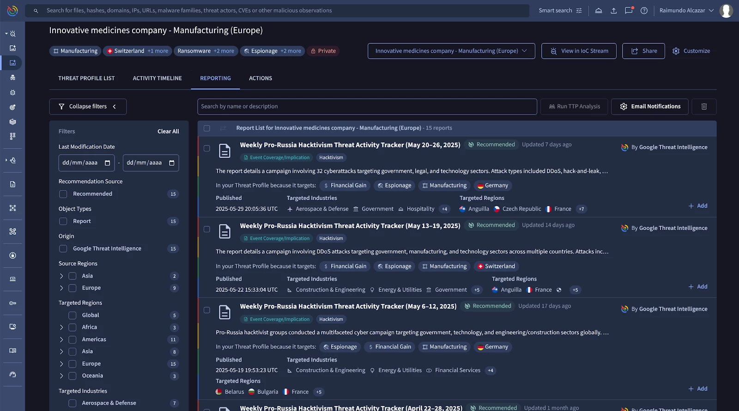This screenshot has height=411, width=739.
Task: Expand the Ransomware +2 more tag
Action: (x=206, y=51)
